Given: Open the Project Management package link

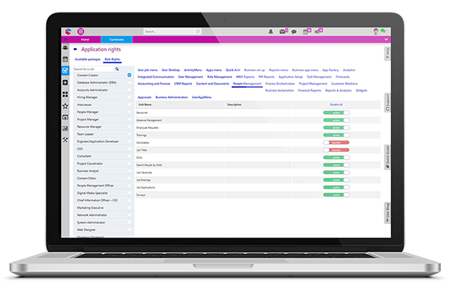Looking at the screenshot, I should click(312, 84).
